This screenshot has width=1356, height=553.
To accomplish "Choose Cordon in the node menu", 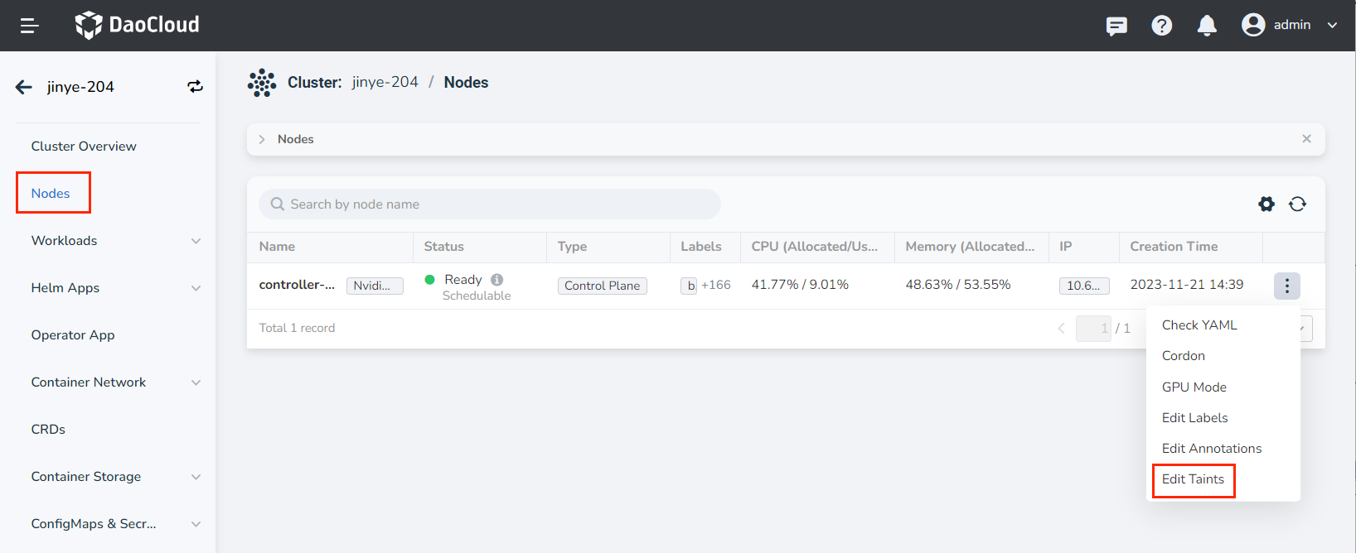I will [x=1183, y=356].
